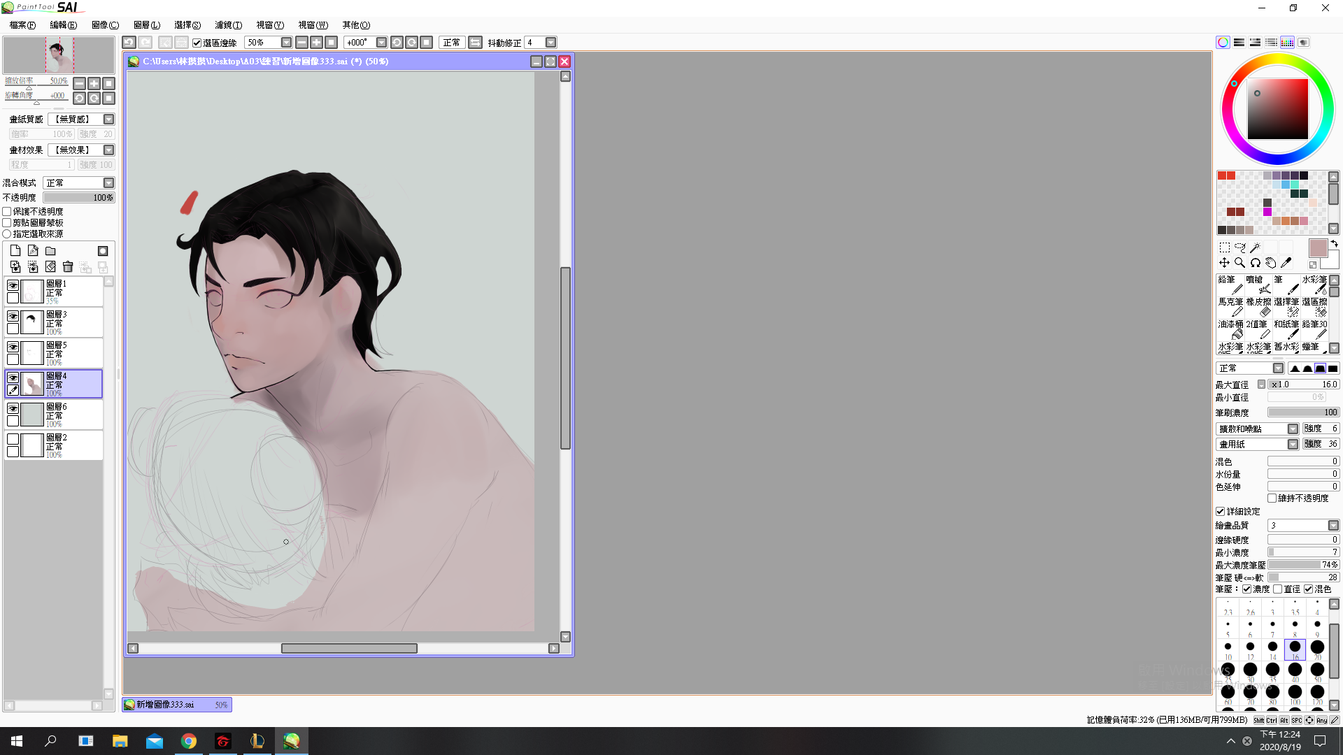Toggle the transparent color swatch
1343x755 pixels.
point(1313,265)
